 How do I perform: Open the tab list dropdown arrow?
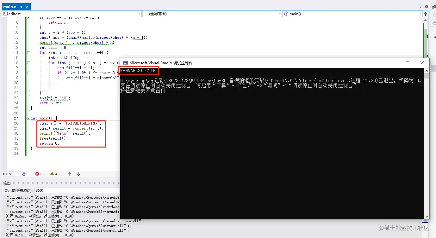pyautogui.click(x=420, y=7)
